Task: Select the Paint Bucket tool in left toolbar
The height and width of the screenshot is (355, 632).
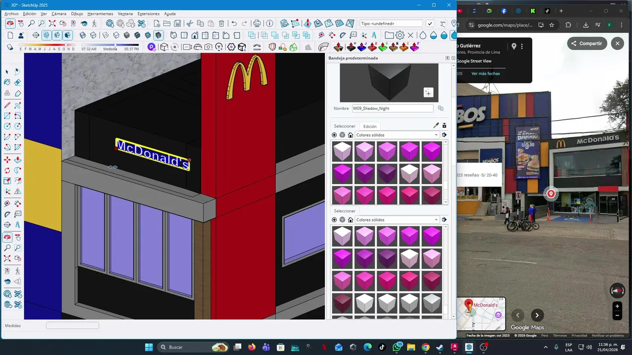Action: 7,82
